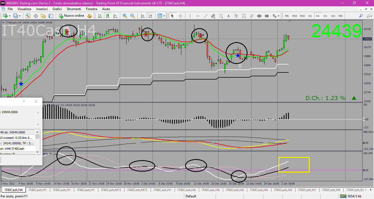
Task: Open the Strumenti menu
Action: pyautogui.click(x=74, y=9)
